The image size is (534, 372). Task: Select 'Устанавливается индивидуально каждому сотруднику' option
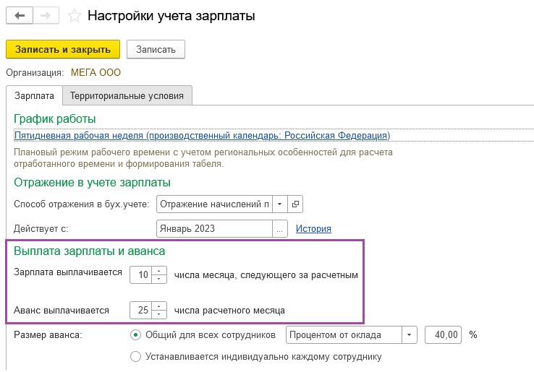(x=135, y=357)
